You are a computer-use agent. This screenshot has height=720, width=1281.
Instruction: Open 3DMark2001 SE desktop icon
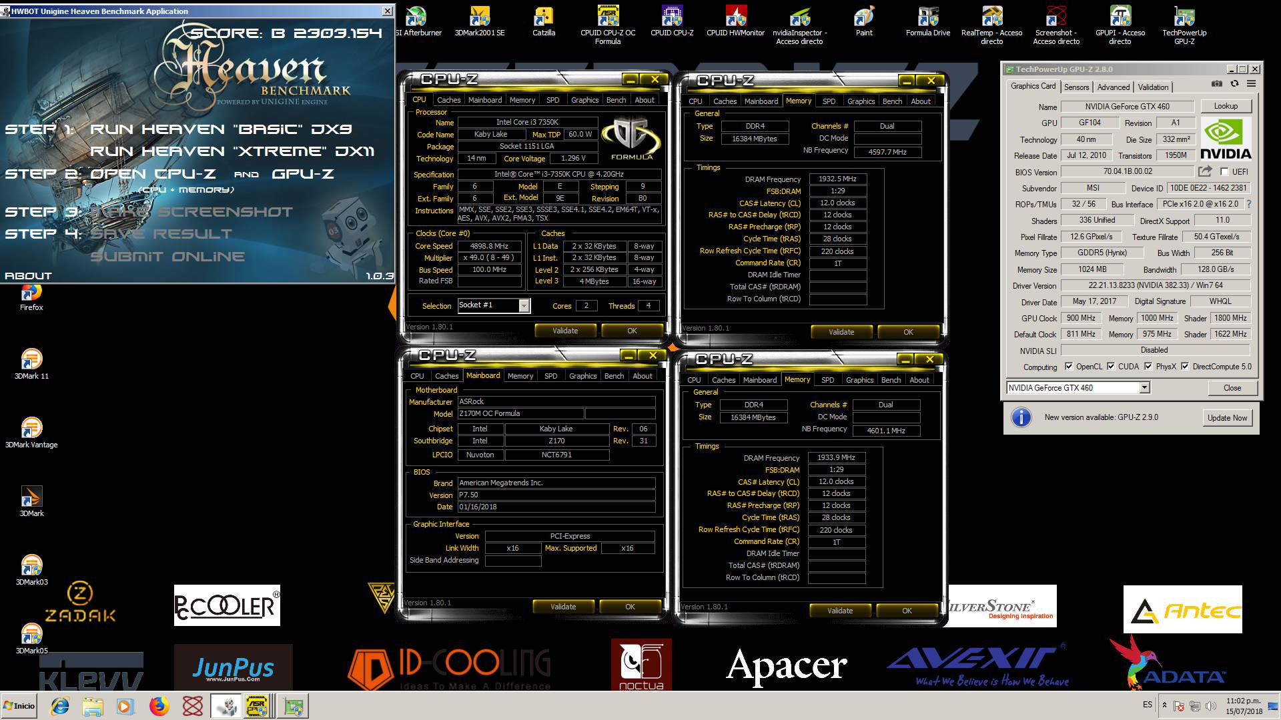480,21
